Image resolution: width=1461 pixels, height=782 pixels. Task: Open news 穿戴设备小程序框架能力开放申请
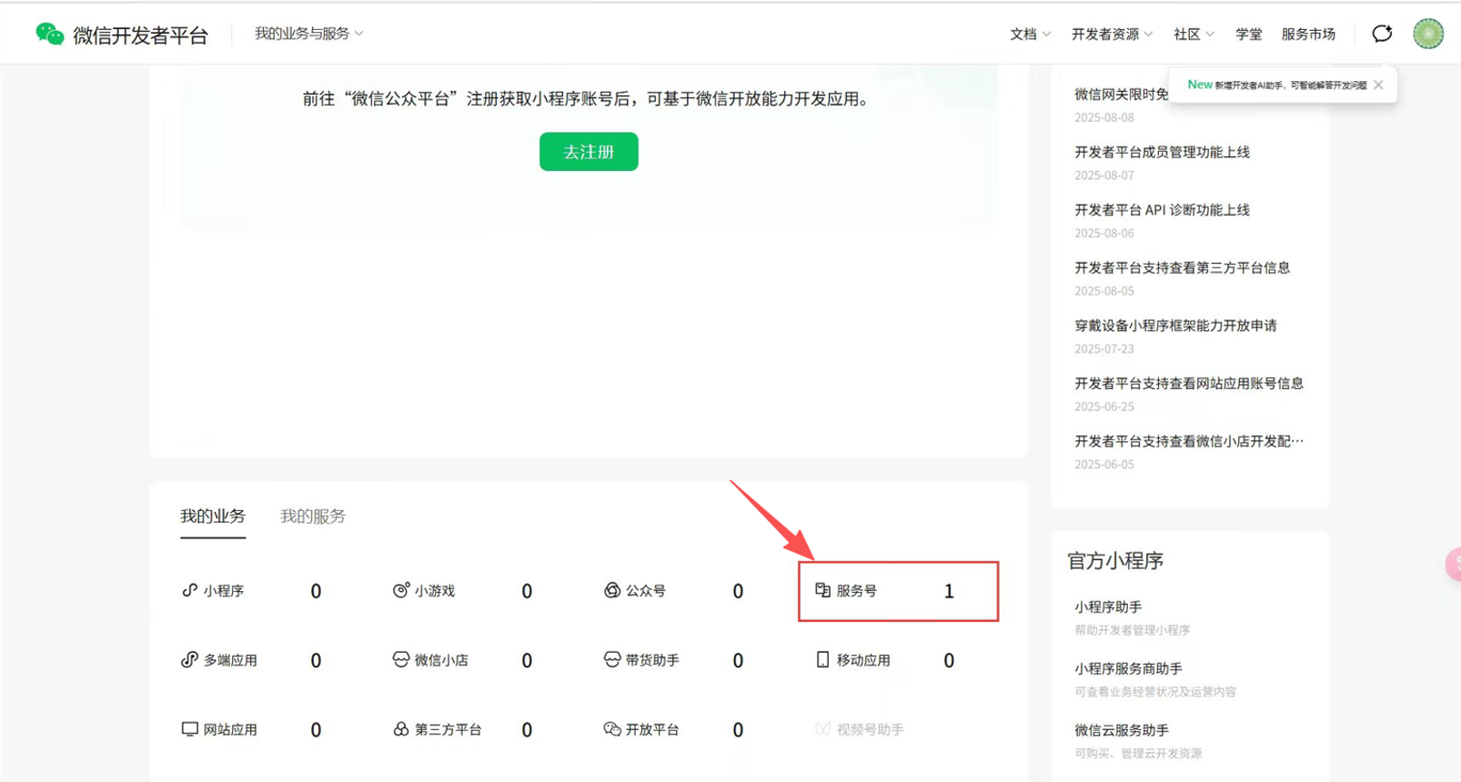click(x=1175, y=326)
